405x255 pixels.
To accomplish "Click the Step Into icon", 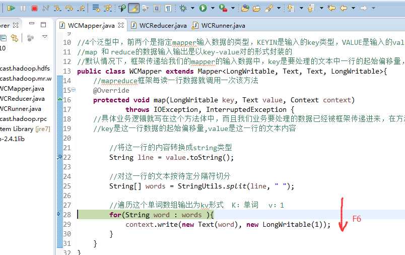I will tap(57, 8).
